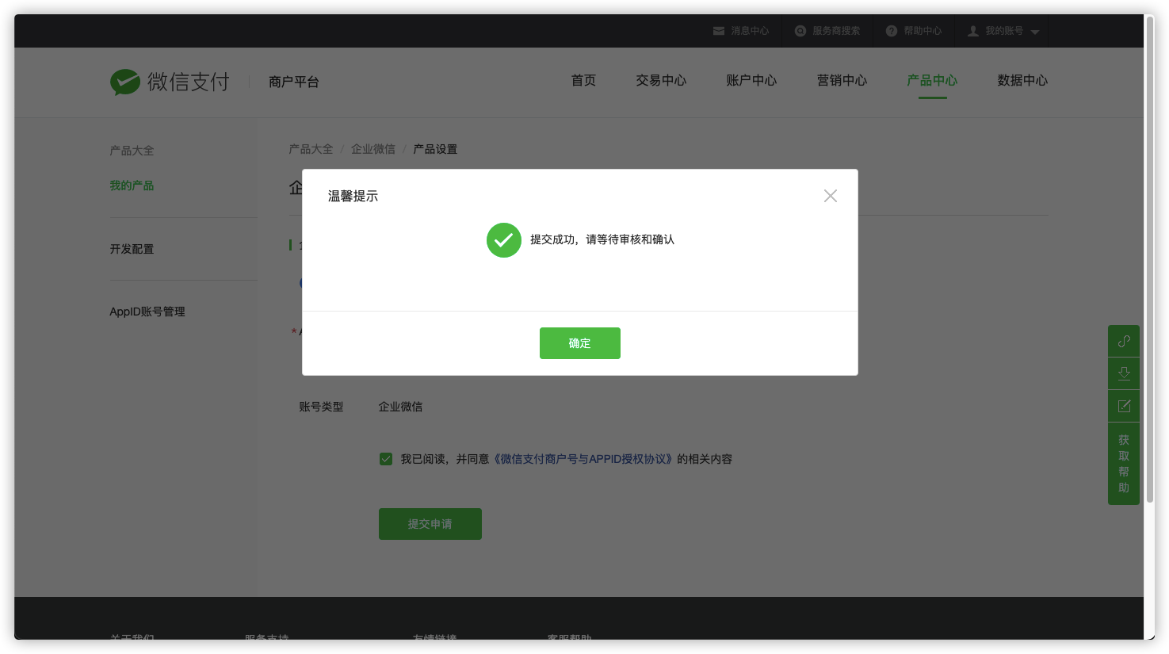Image resolution: width=1169 pixels, height=654 pixels.
Task: Click the 企业微信 account type value
Action: coord(400,407)
